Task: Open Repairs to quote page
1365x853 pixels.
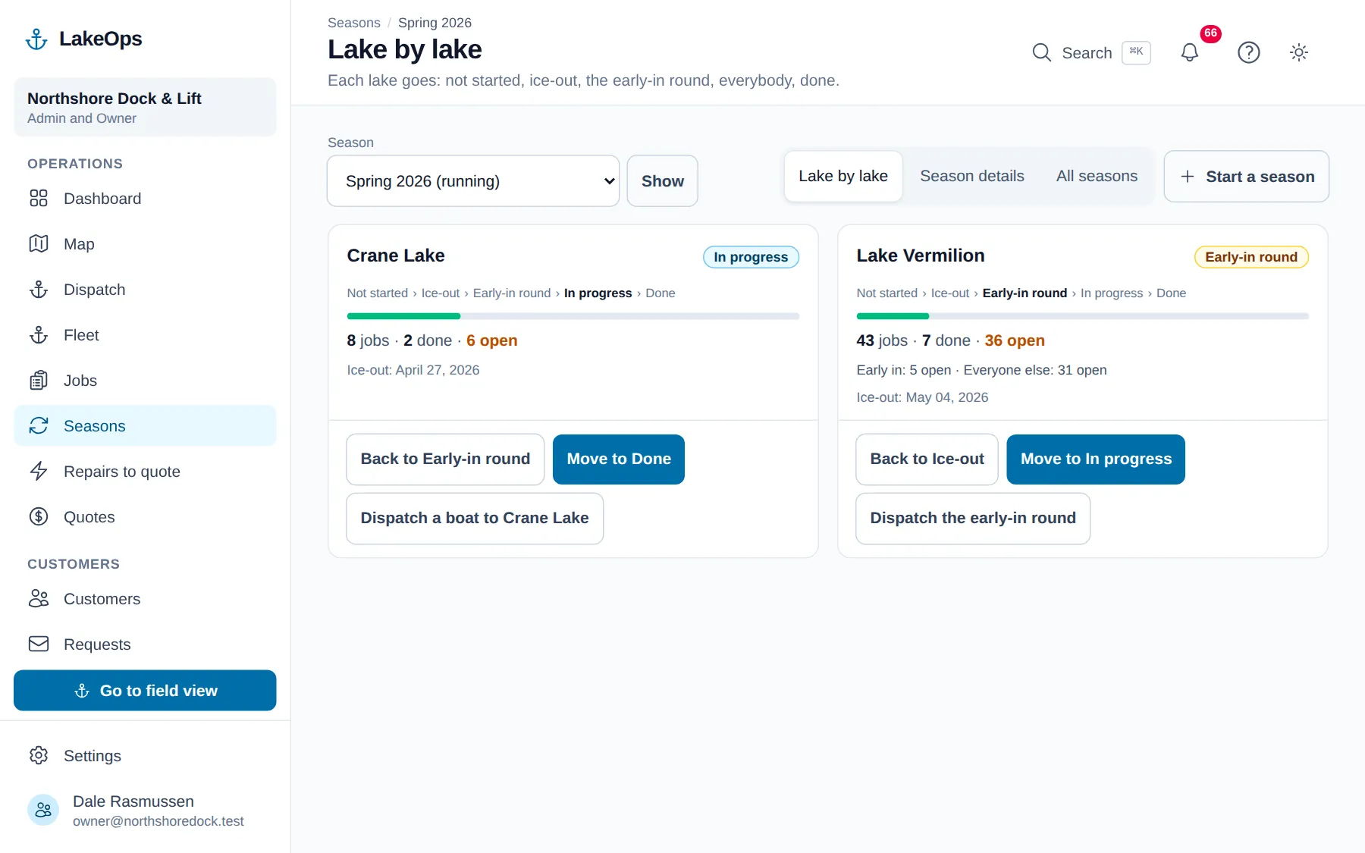Action: (145, 472)
